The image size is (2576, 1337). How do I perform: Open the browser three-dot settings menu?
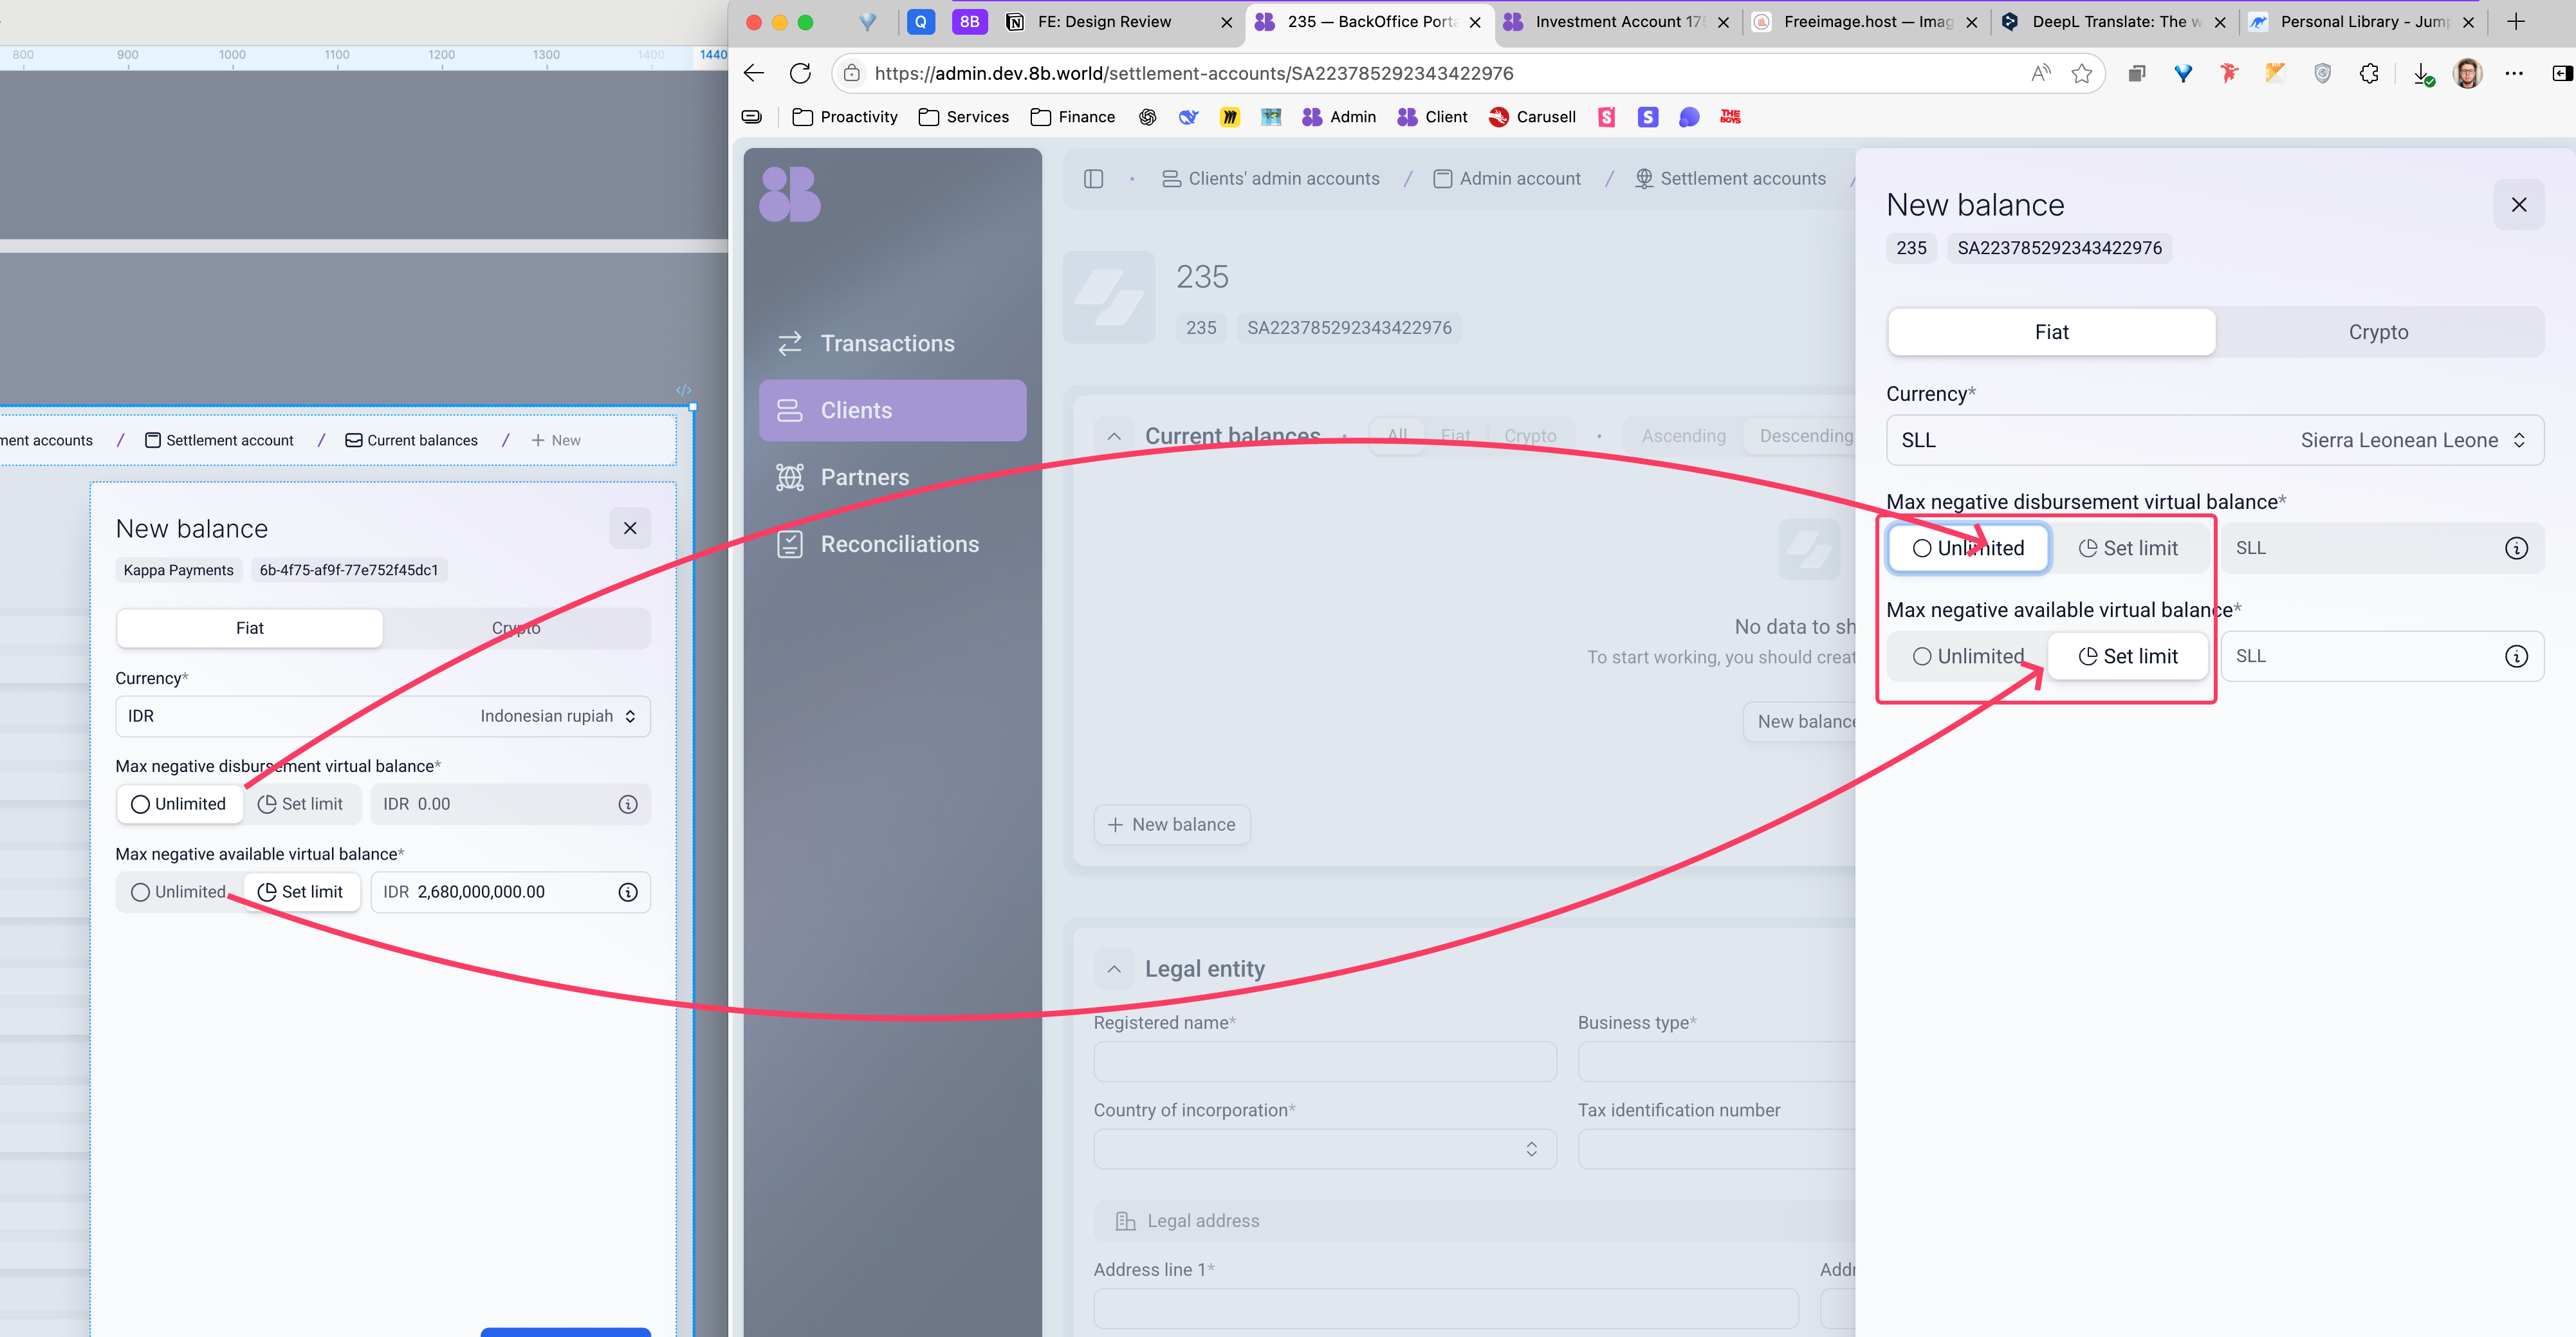click(x=2514, y=73)
